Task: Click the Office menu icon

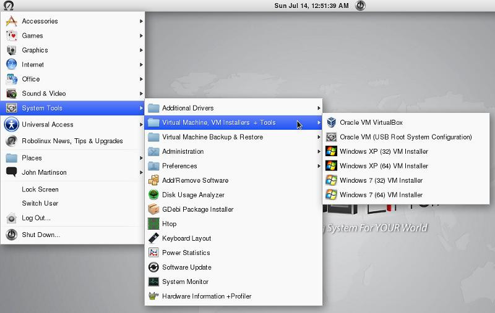Action: [11, 79]
